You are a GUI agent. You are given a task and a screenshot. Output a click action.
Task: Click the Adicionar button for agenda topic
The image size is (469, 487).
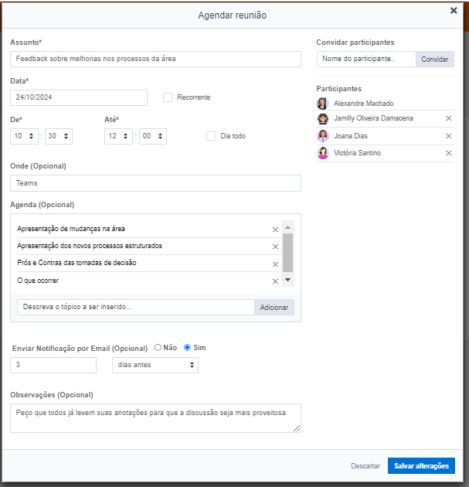(x=274, y=308)
